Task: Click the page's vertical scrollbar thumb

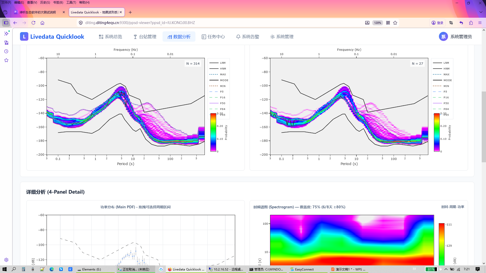Action: tap(484, 126)
